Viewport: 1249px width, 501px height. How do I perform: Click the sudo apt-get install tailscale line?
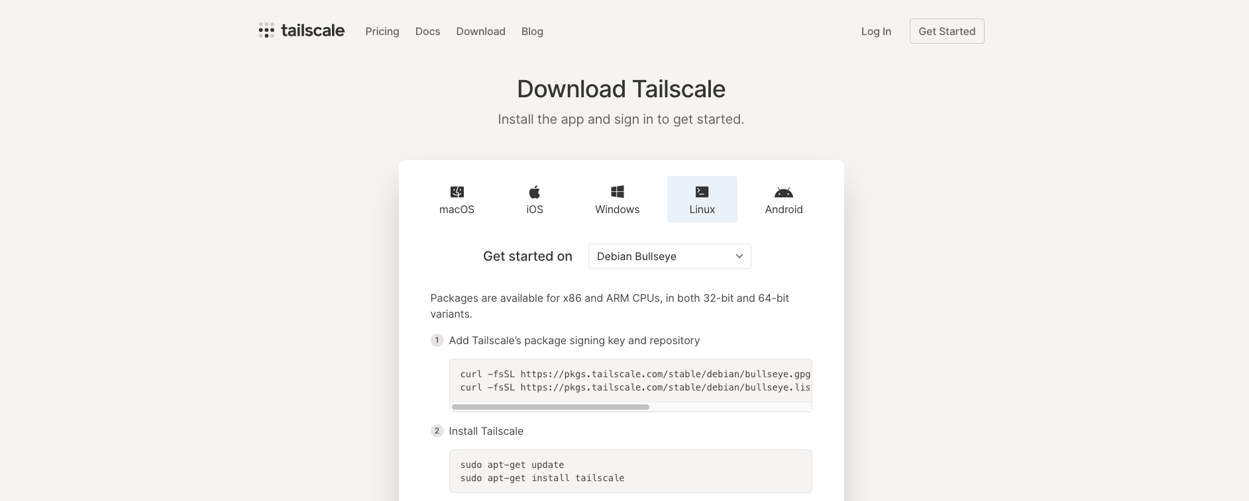[x=542, y=478]
